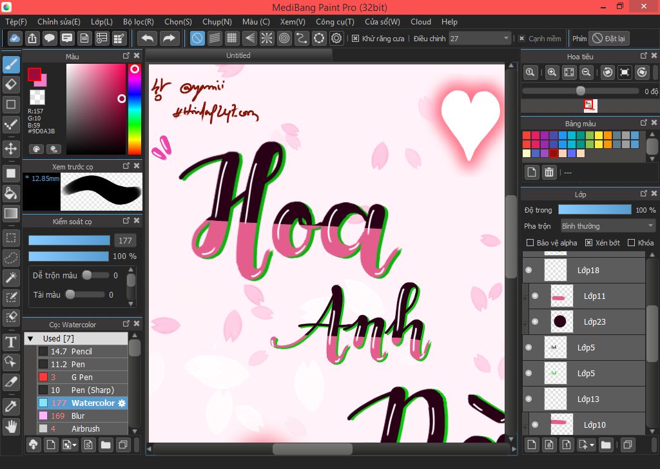This screenshot has width=660, height=469.
Task: Select the Pencil brush
Action: click(82, 351)
